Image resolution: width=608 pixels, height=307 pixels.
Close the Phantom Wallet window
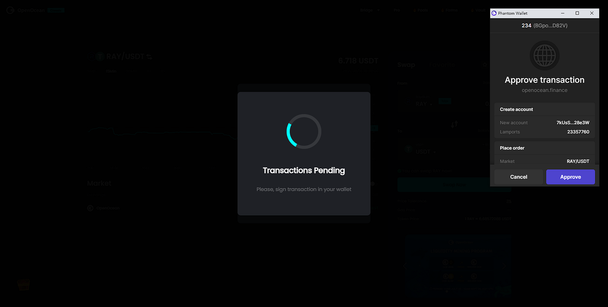[591, 13]
